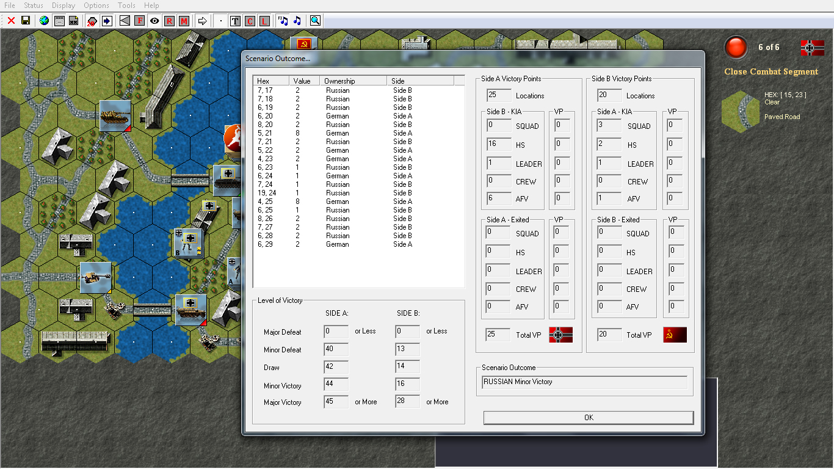Screen dimensions: 834x469
Task: Click Side B Major Victory field showing 28
Action: tap(408, 402)
